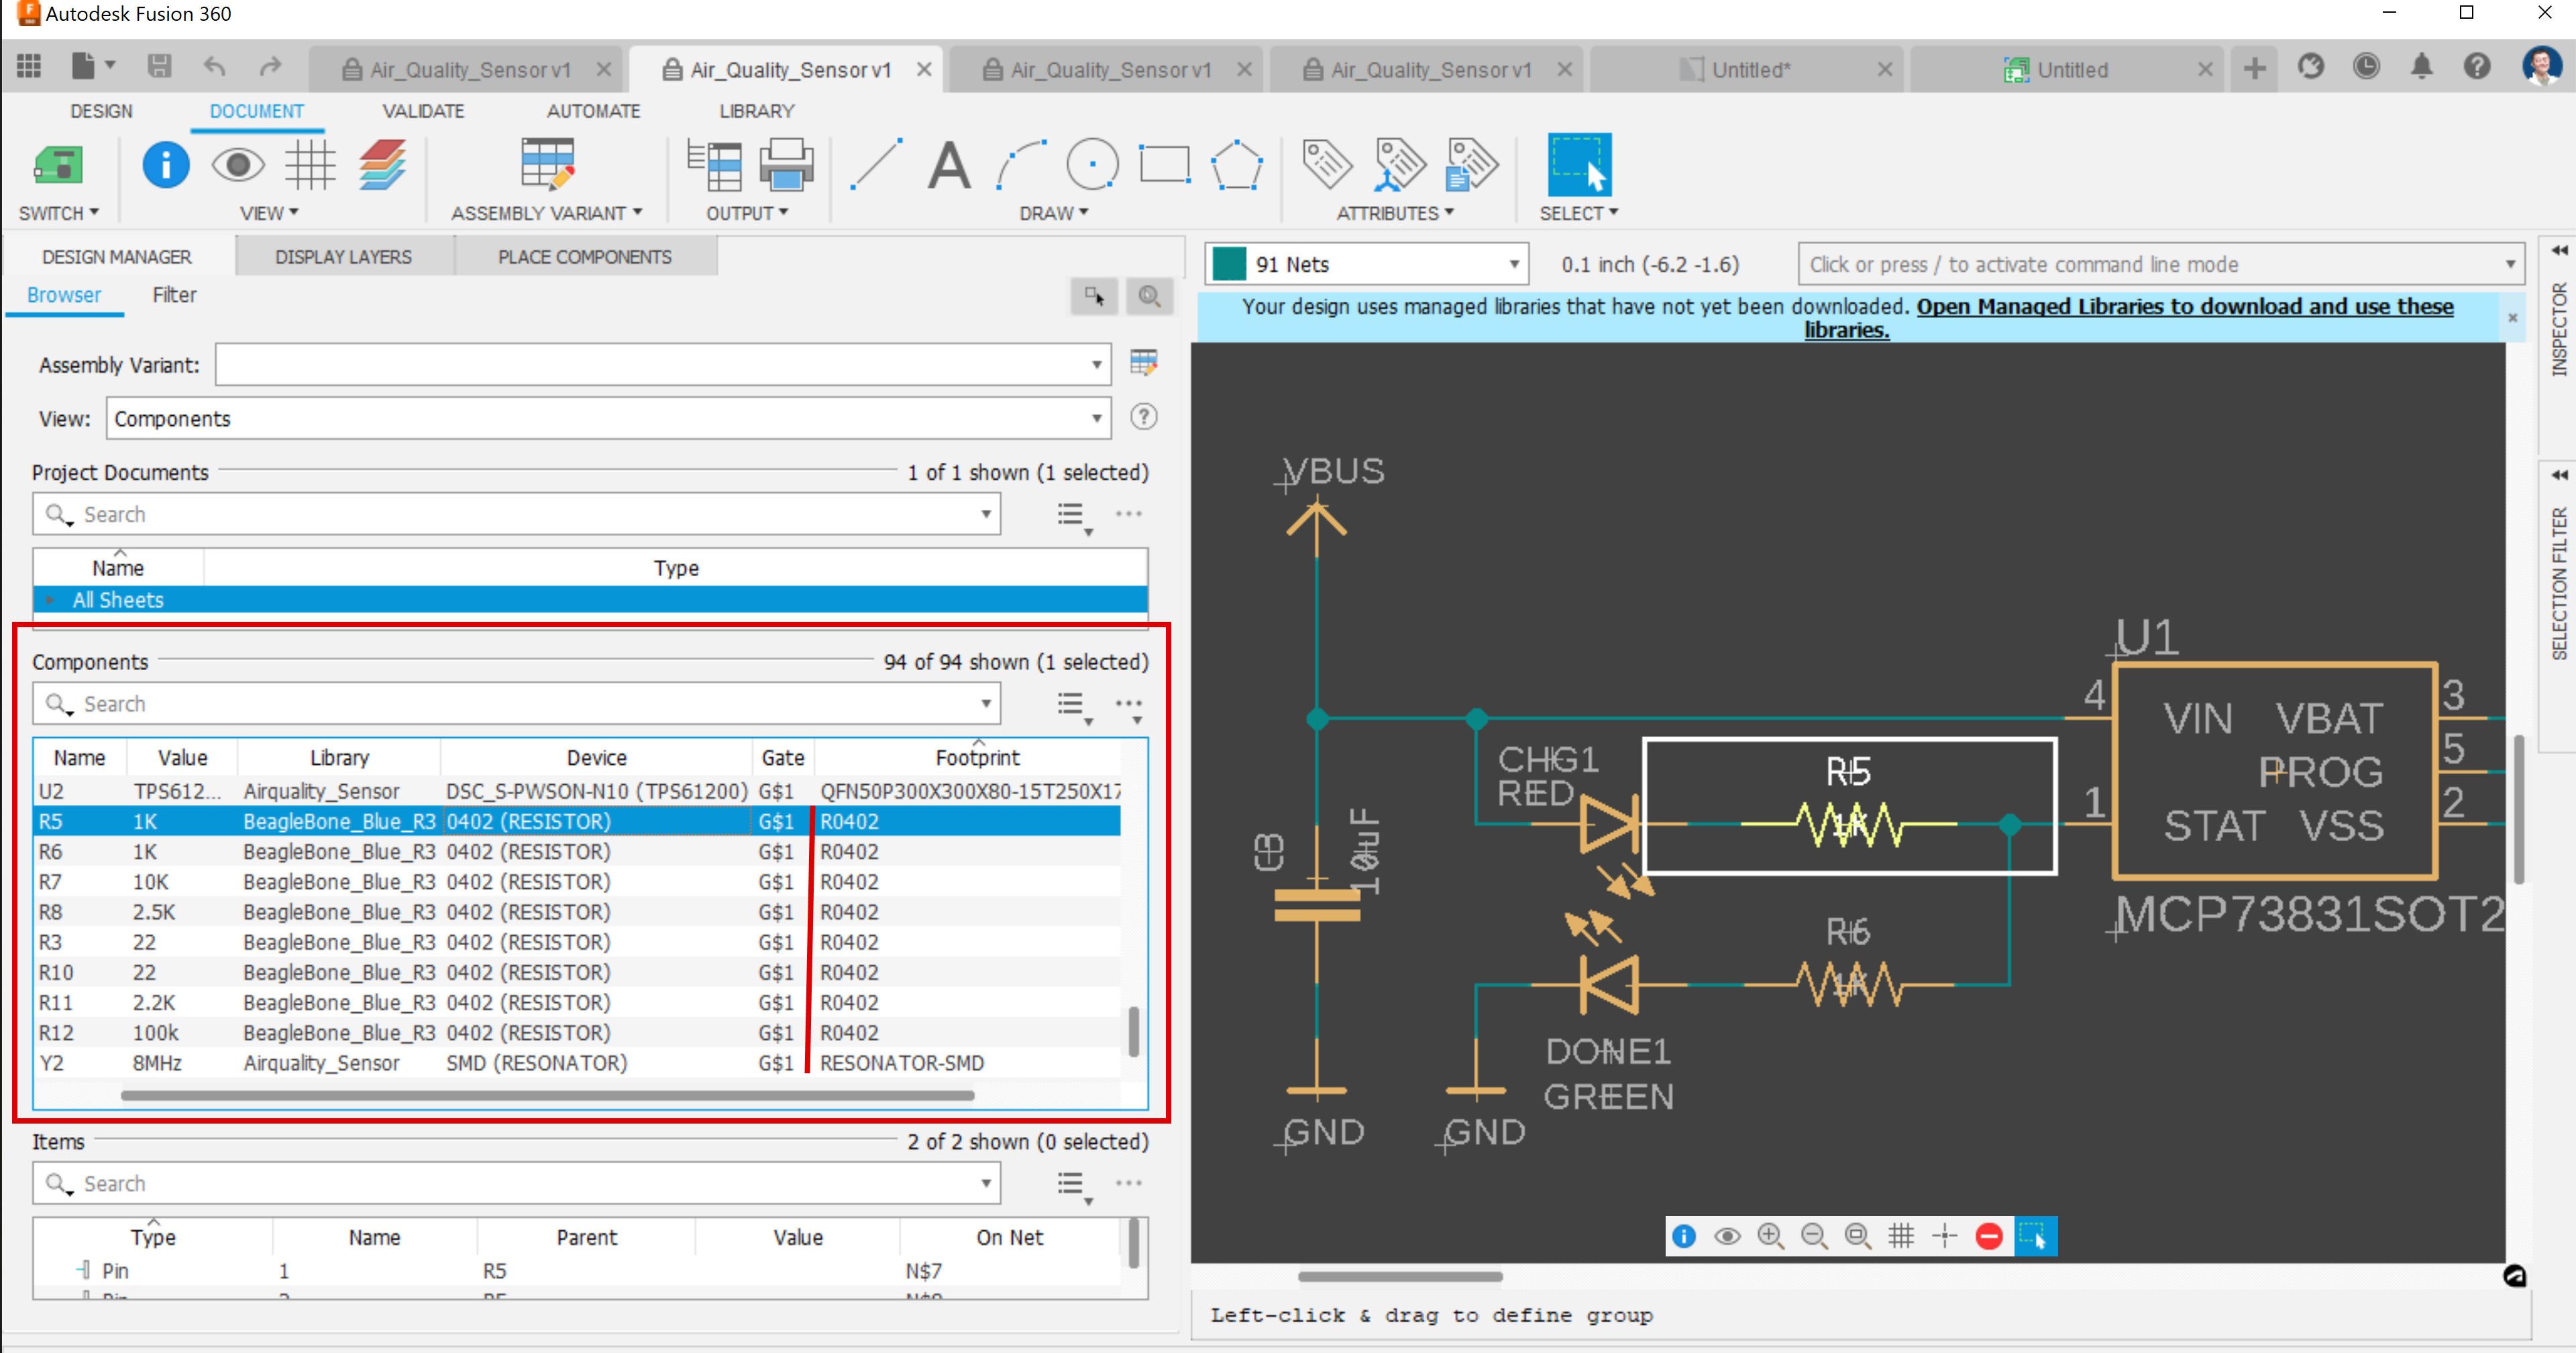Click the Help question mark button

(x=2478, y=66)
